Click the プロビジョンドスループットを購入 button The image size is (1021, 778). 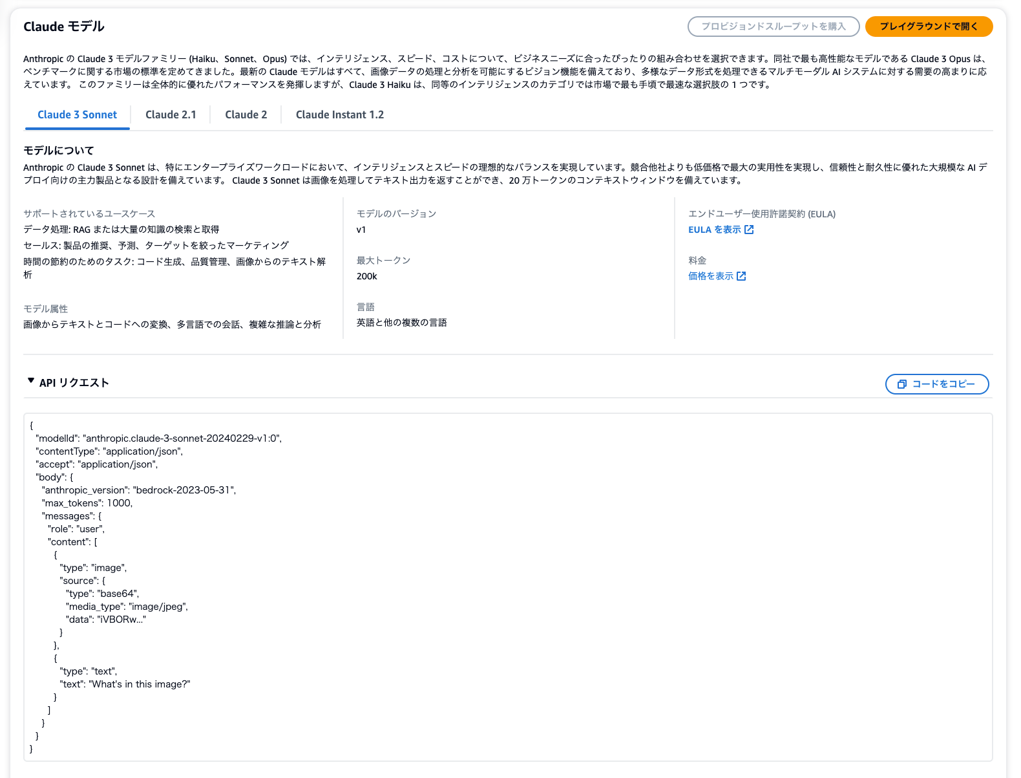774,27
